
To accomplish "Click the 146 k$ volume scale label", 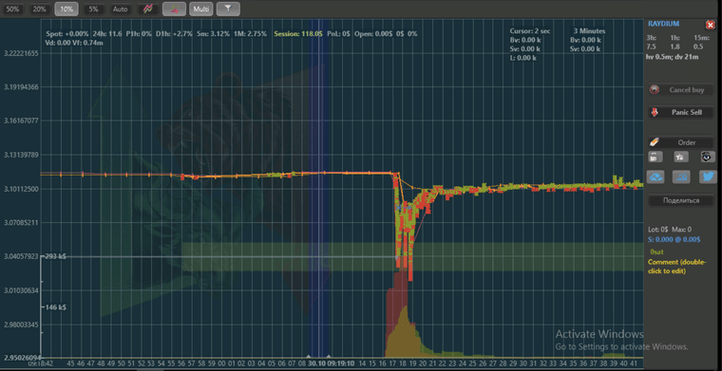I will point(56,307).
